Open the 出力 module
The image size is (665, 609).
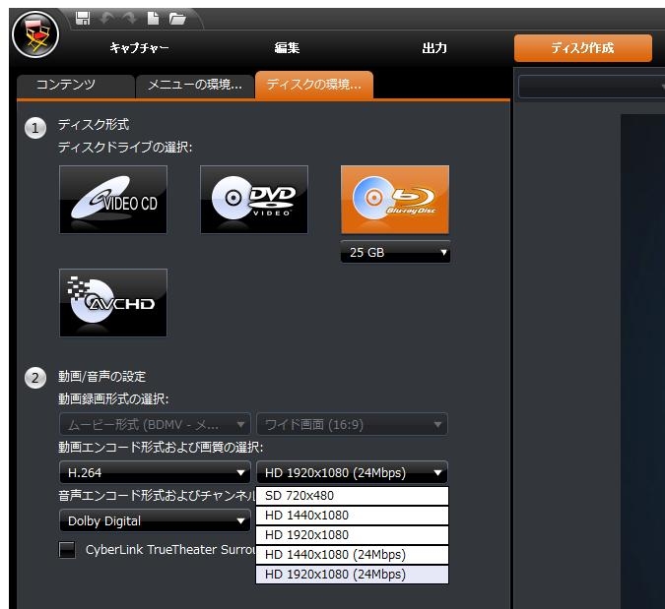[x=434, y=48]
